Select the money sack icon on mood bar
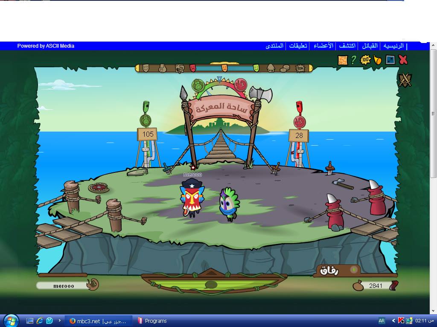 (x=162, y=68)
